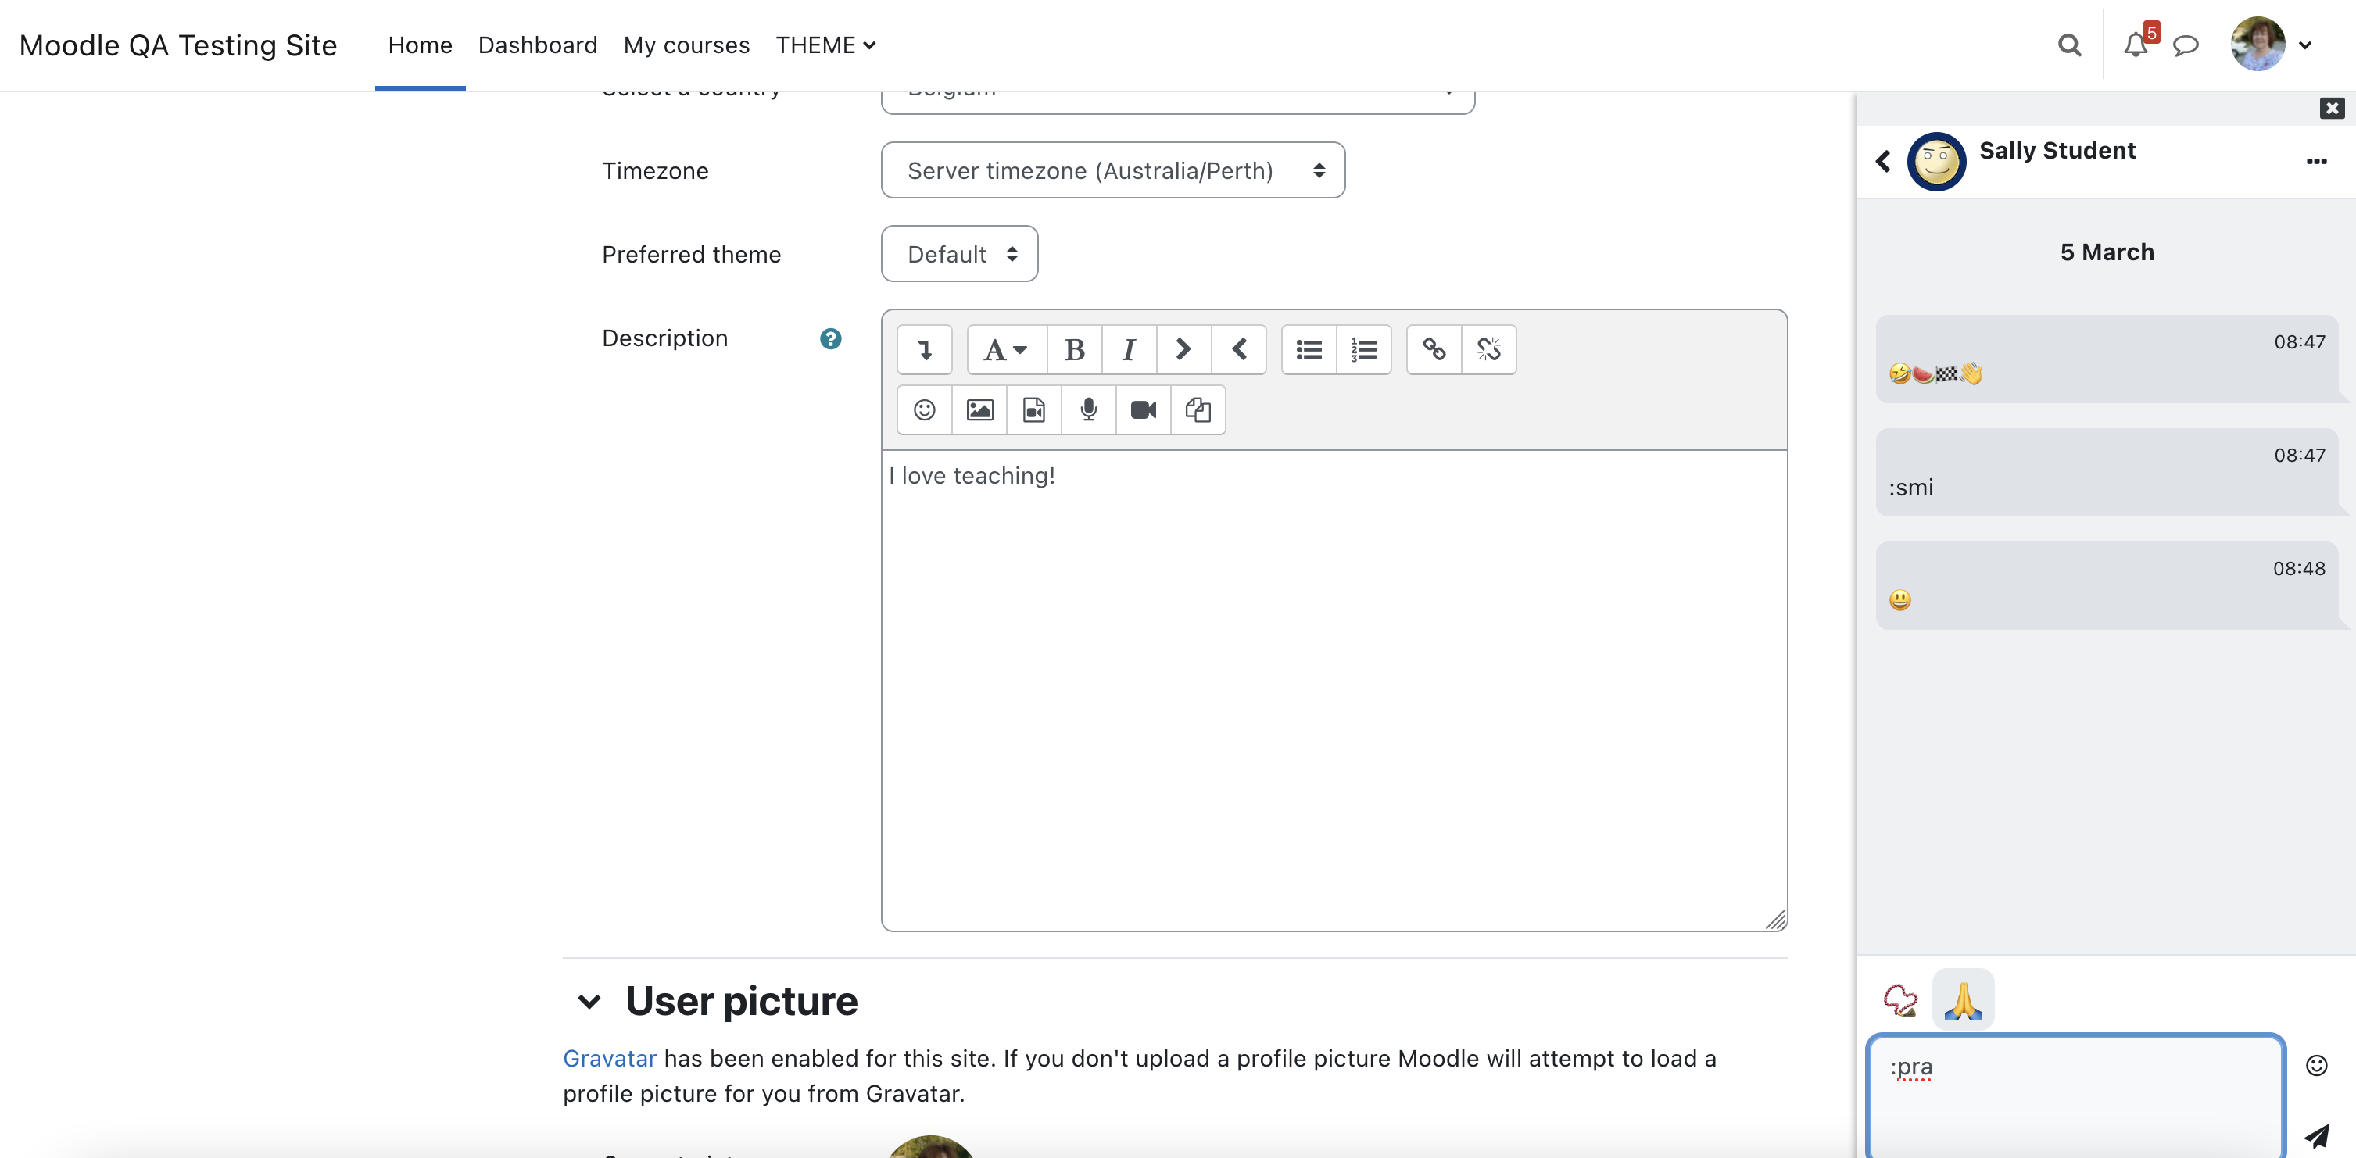
Task: Pick the prayer beads emoji suggestion
Action: coord(1900,1000)
